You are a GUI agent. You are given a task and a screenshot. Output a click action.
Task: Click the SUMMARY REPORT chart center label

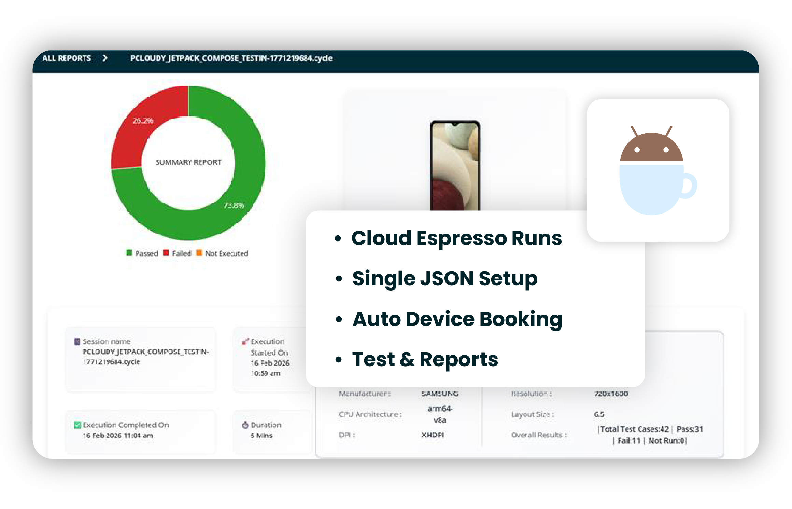pyautogui.click(x=188, y=162)
